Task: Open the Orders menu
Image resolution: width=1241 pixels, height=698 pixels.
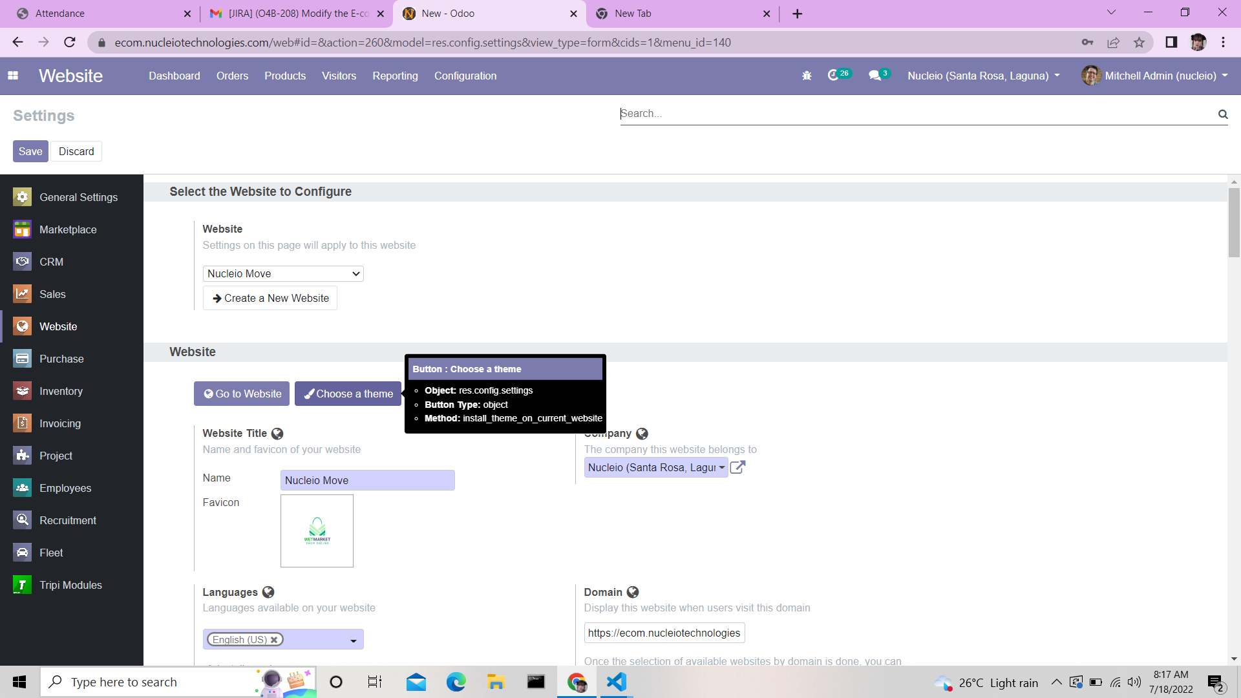Action: pyautogui.click(x=232, y=76)
